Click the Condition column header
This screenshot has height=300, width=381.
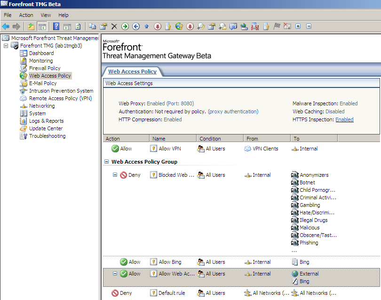point(220,138)
